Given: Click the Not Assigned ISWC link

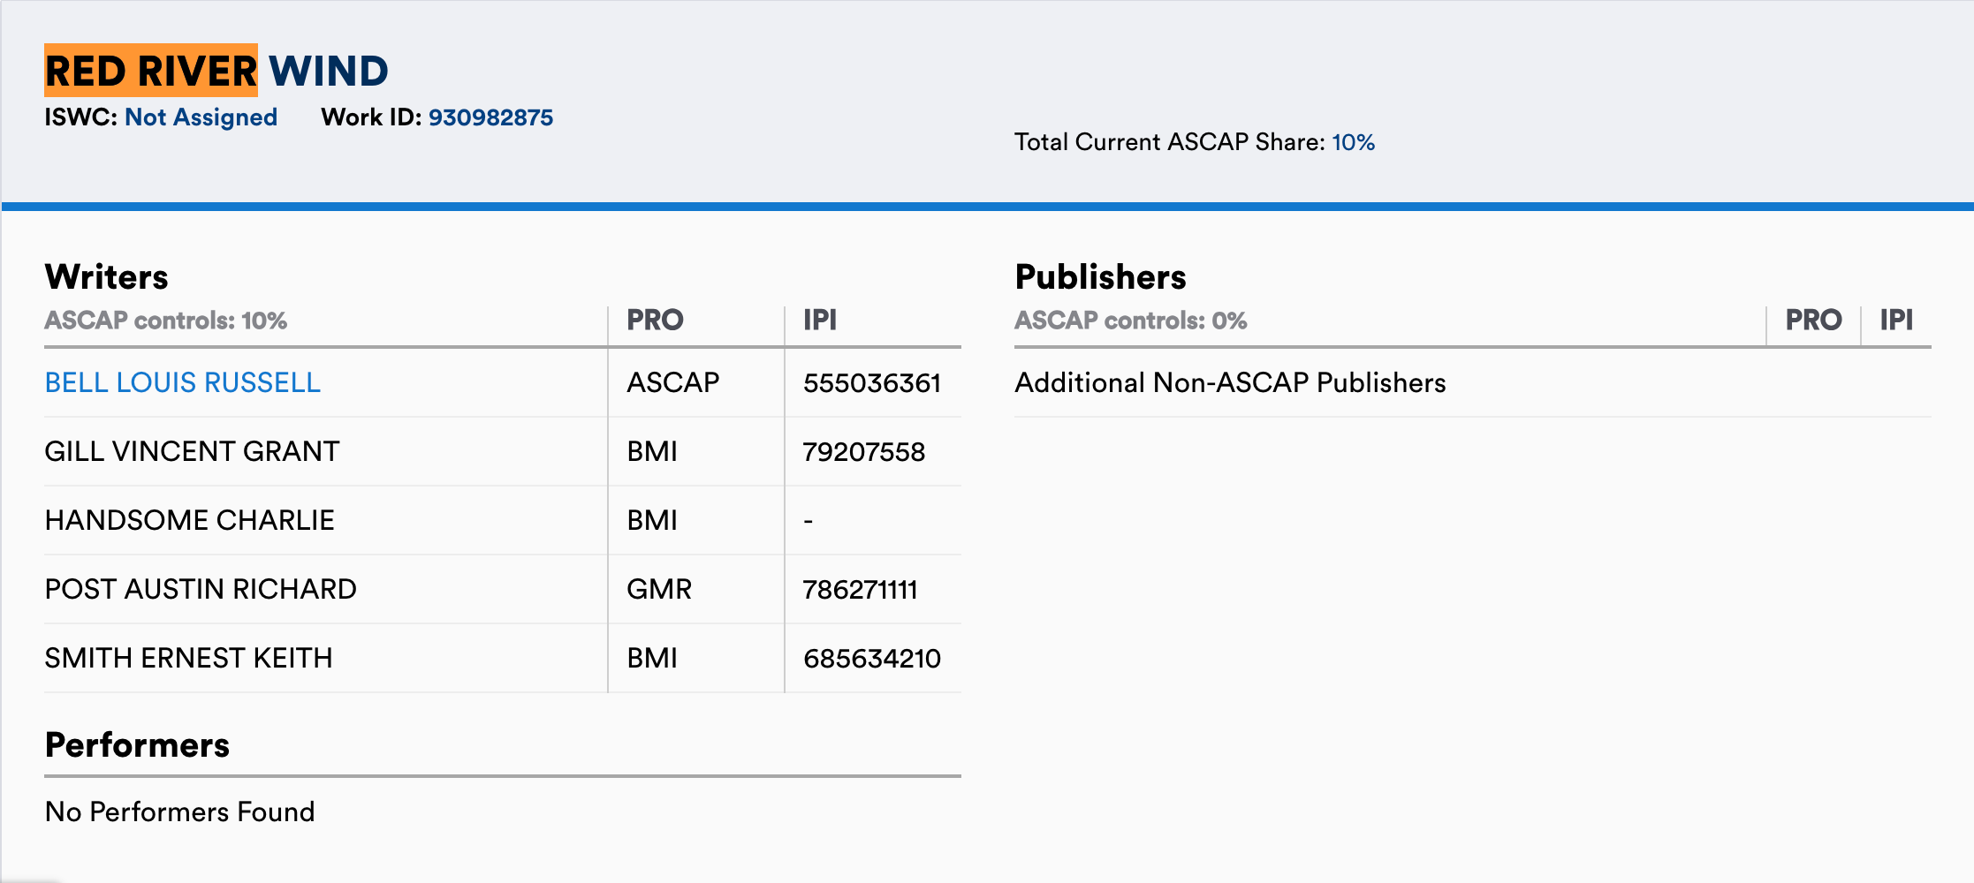Looking at the screenshot, I should tap(201, 117).
